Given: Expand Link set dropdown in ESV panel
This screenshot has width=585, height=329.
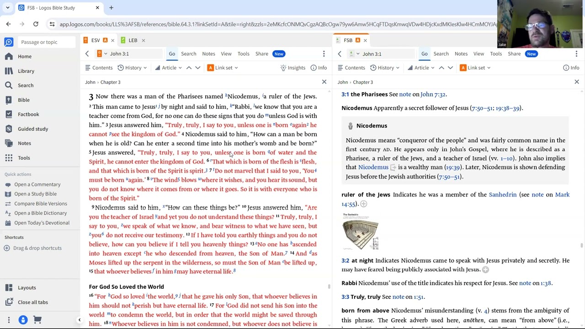Looking at the screenshot, I should coord(223,68).
